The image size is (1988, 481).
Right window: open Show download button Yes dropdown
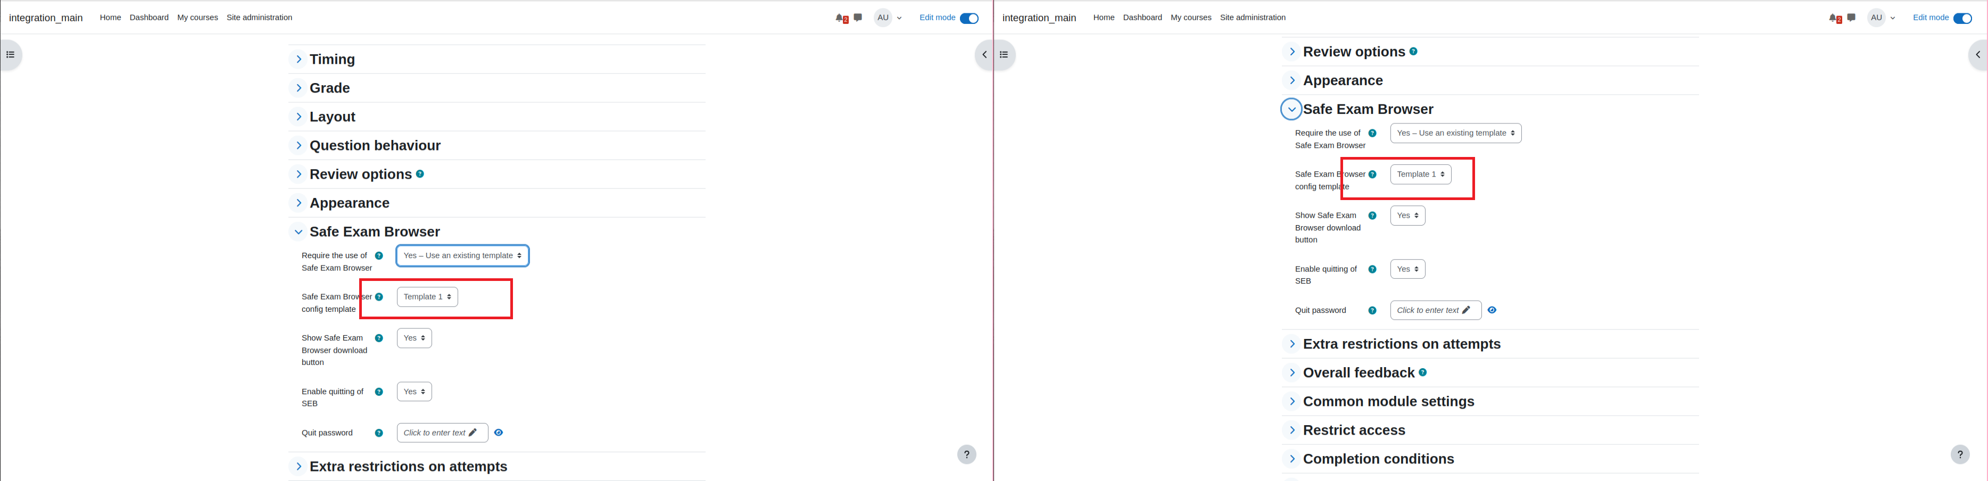coord(1407,215)
